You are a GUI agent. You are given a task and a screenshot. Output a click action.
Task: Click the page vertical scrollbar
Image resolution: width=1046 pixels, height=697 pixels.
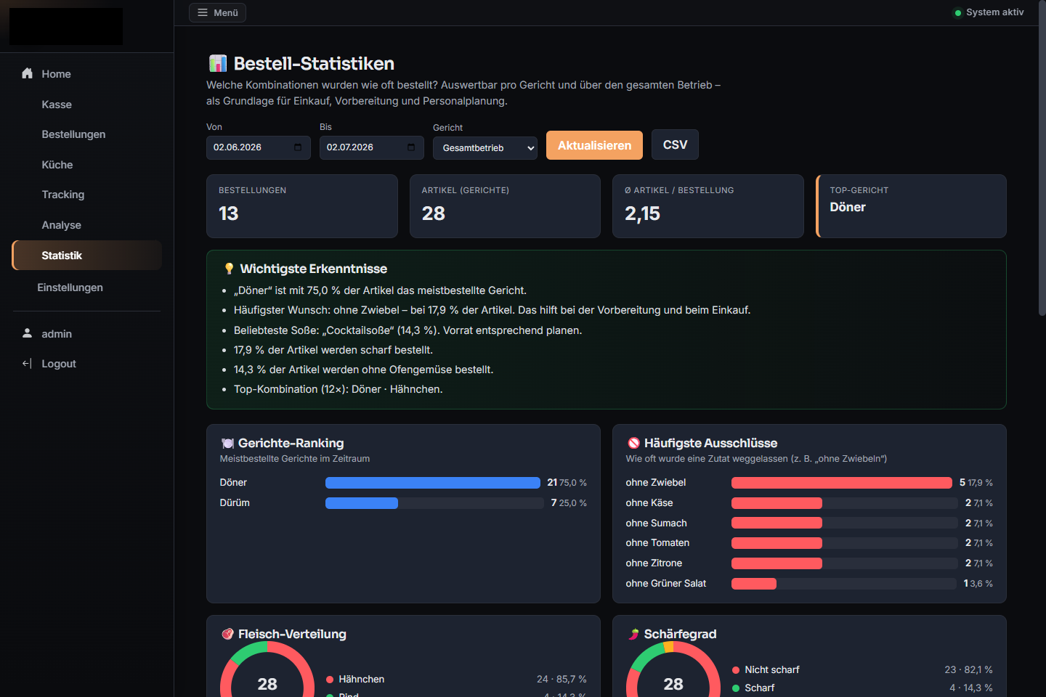coord(1042,160)
